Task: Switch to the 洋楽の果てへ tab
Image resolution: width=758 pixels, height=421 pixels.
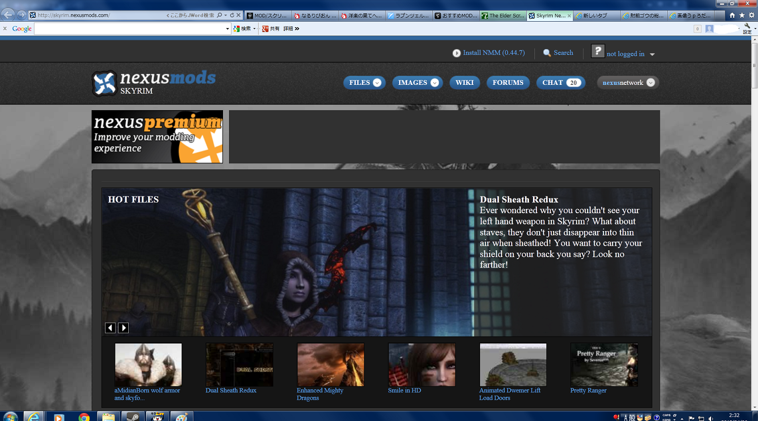Action: coord(362,15)
